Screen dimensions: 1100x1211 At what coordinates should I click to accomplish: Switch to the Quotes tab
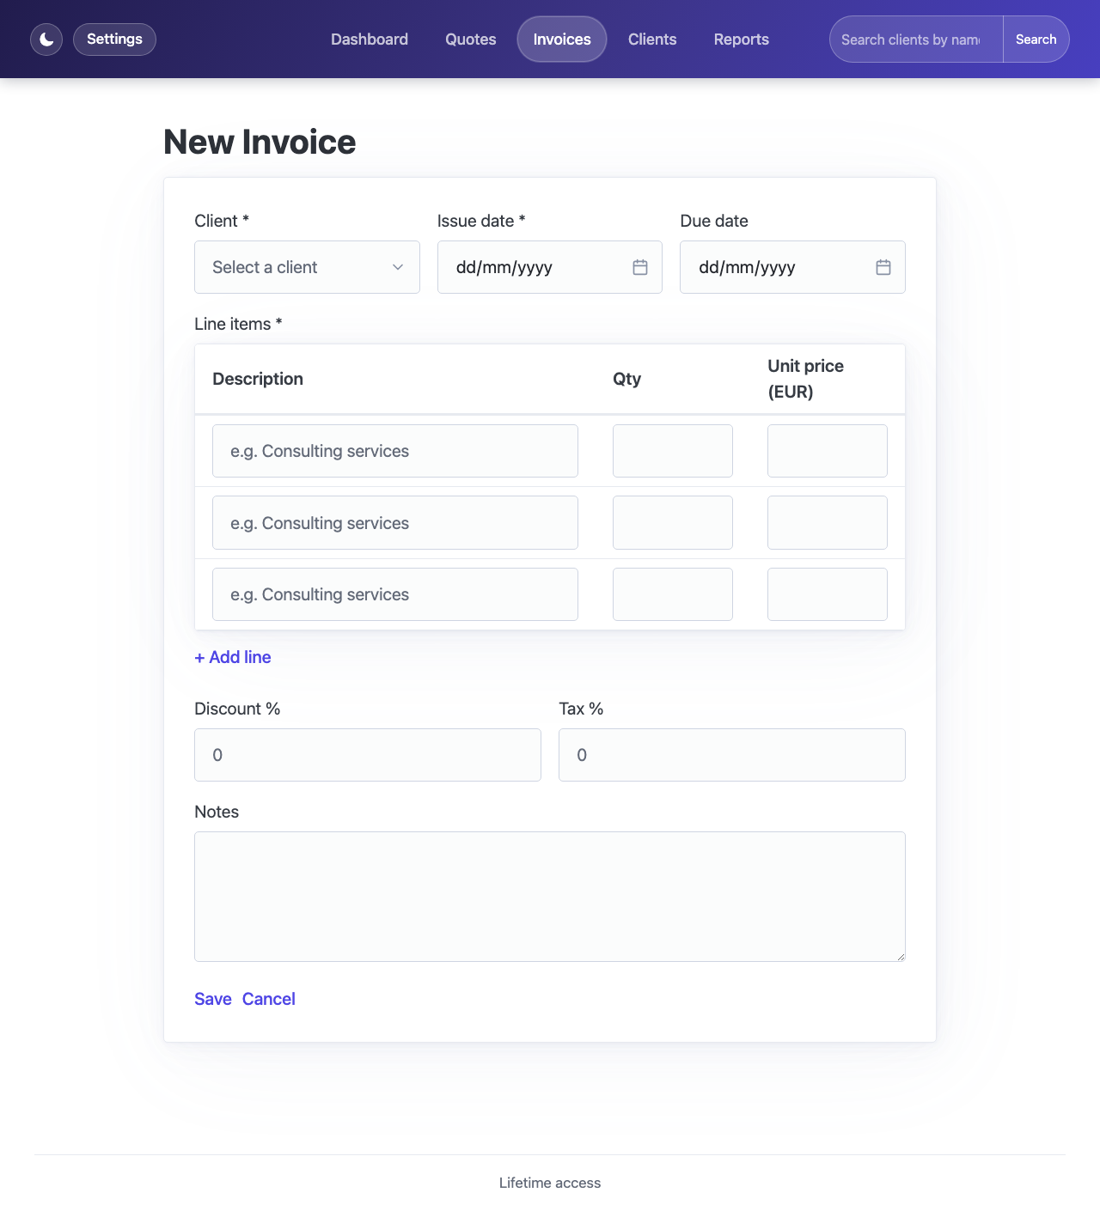tap(471, 40)
